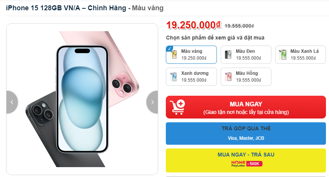Click the pink iPhone thumbnail icon
The image size is (329, 177).
pyautogui.click(x=228, y=77)
